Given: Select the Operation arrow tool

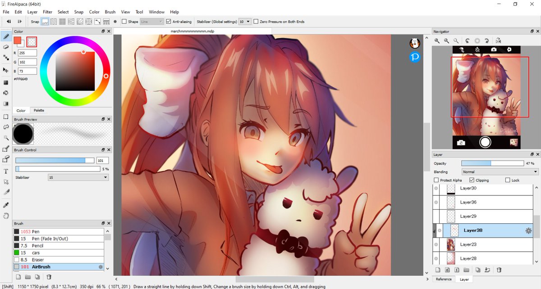Looking at the screenshot, I should 6,182.
